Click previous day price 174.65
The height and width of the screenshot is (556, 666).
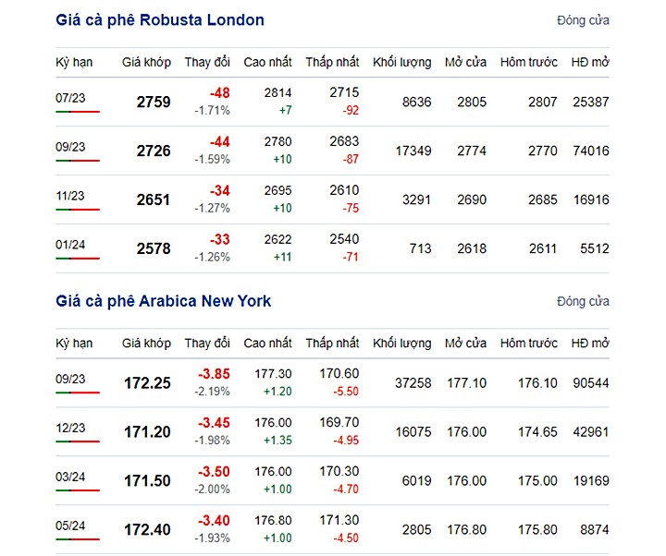click(x=537, y=431)
